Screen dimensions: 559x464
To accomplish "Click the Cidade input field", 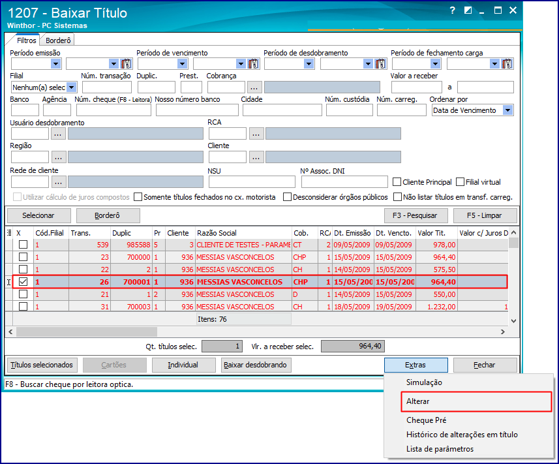I will click(282, 110).
